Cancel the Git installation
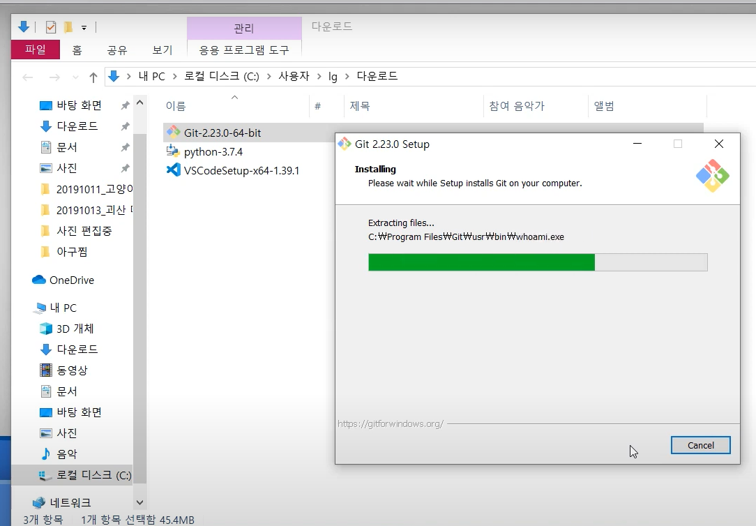The image size is (756, 526). click(x=700, y=445)
